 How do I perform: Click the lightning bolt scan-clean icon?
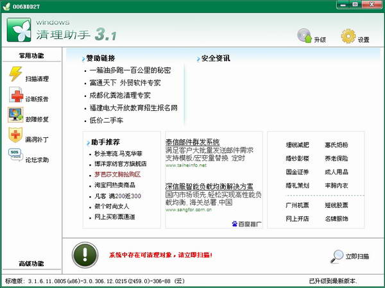(15, 74)
